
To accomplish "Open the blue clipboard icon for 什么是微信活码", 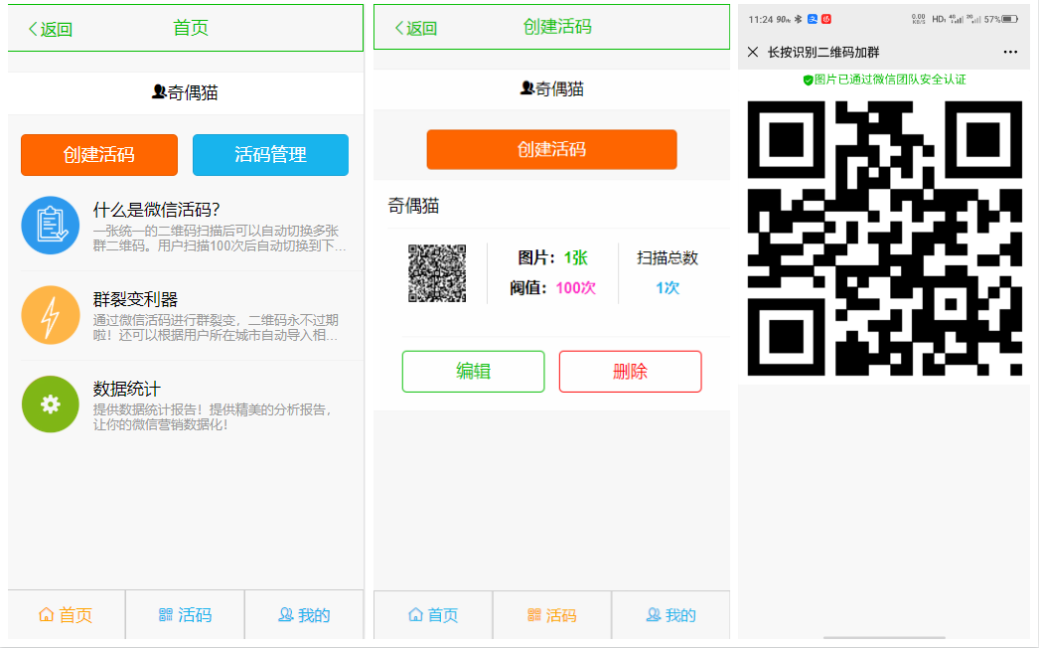I will tap(51, 226).
